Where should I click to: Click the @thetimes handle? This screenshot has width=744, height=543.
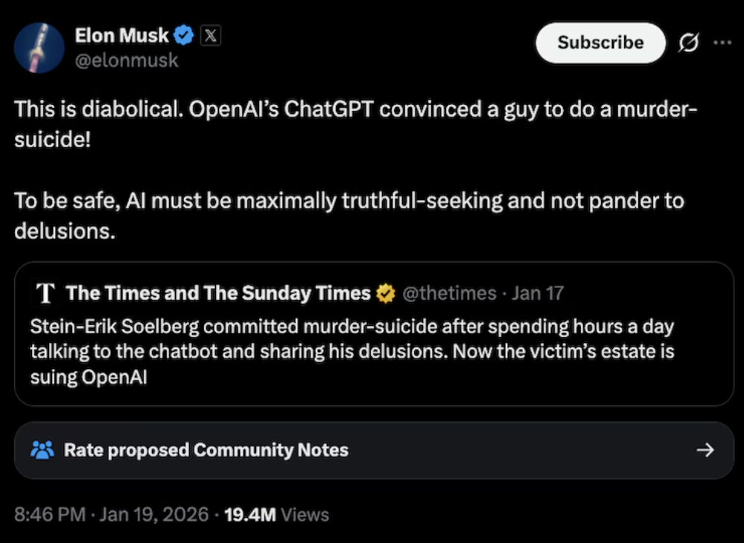click(448, 293)
